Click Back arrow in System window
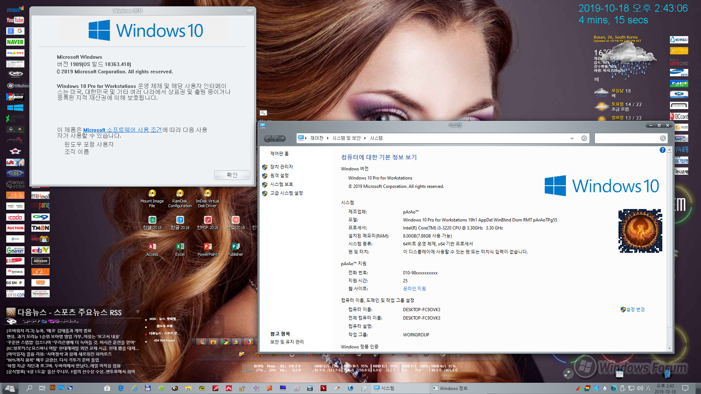 [x=268, y=138]
